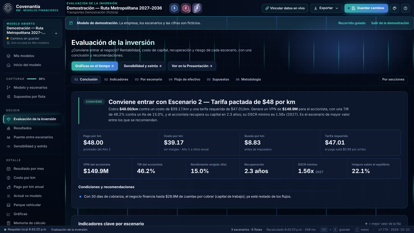
Task: Click the Puente entre escenarios icon
Action: coord(9,137)
